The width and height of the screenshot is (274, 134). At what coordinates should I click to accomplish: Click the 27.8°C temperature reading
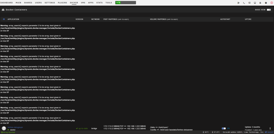(x=217, y=132)
